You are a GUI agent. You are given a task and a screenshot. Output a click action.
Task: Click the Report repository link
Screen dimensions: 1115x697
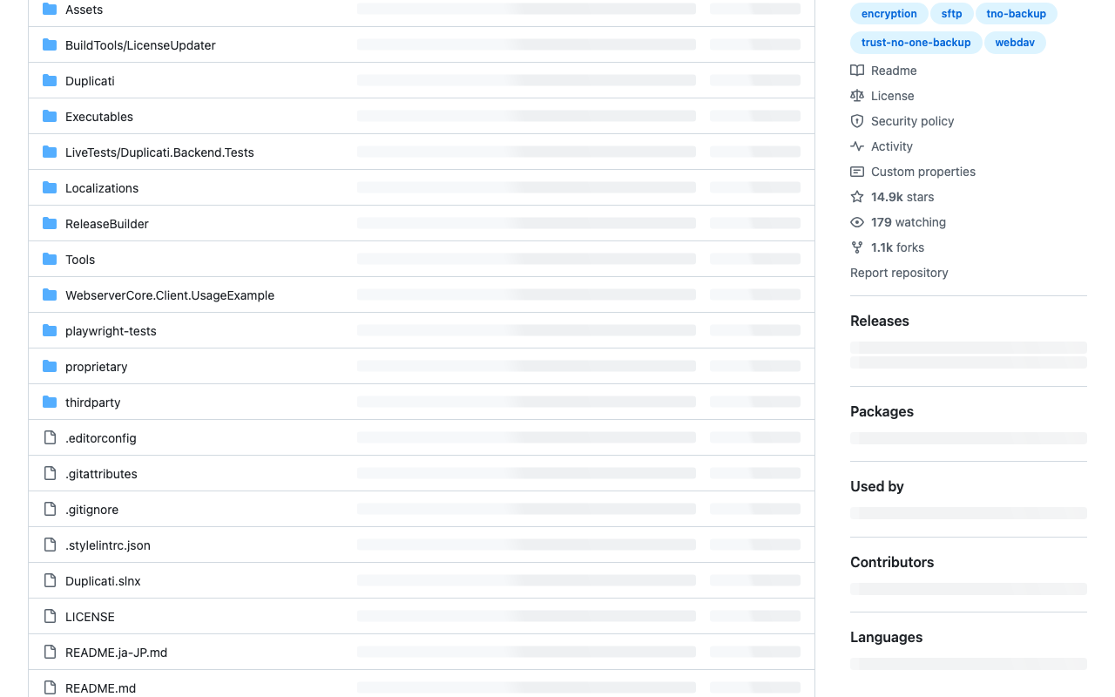(899, 273)
